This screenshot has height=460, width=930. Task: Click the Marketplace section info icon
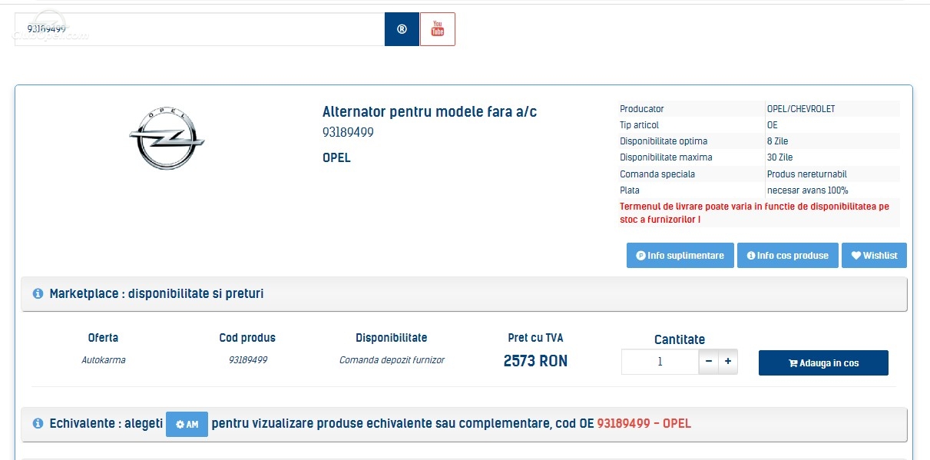point(38,294)
